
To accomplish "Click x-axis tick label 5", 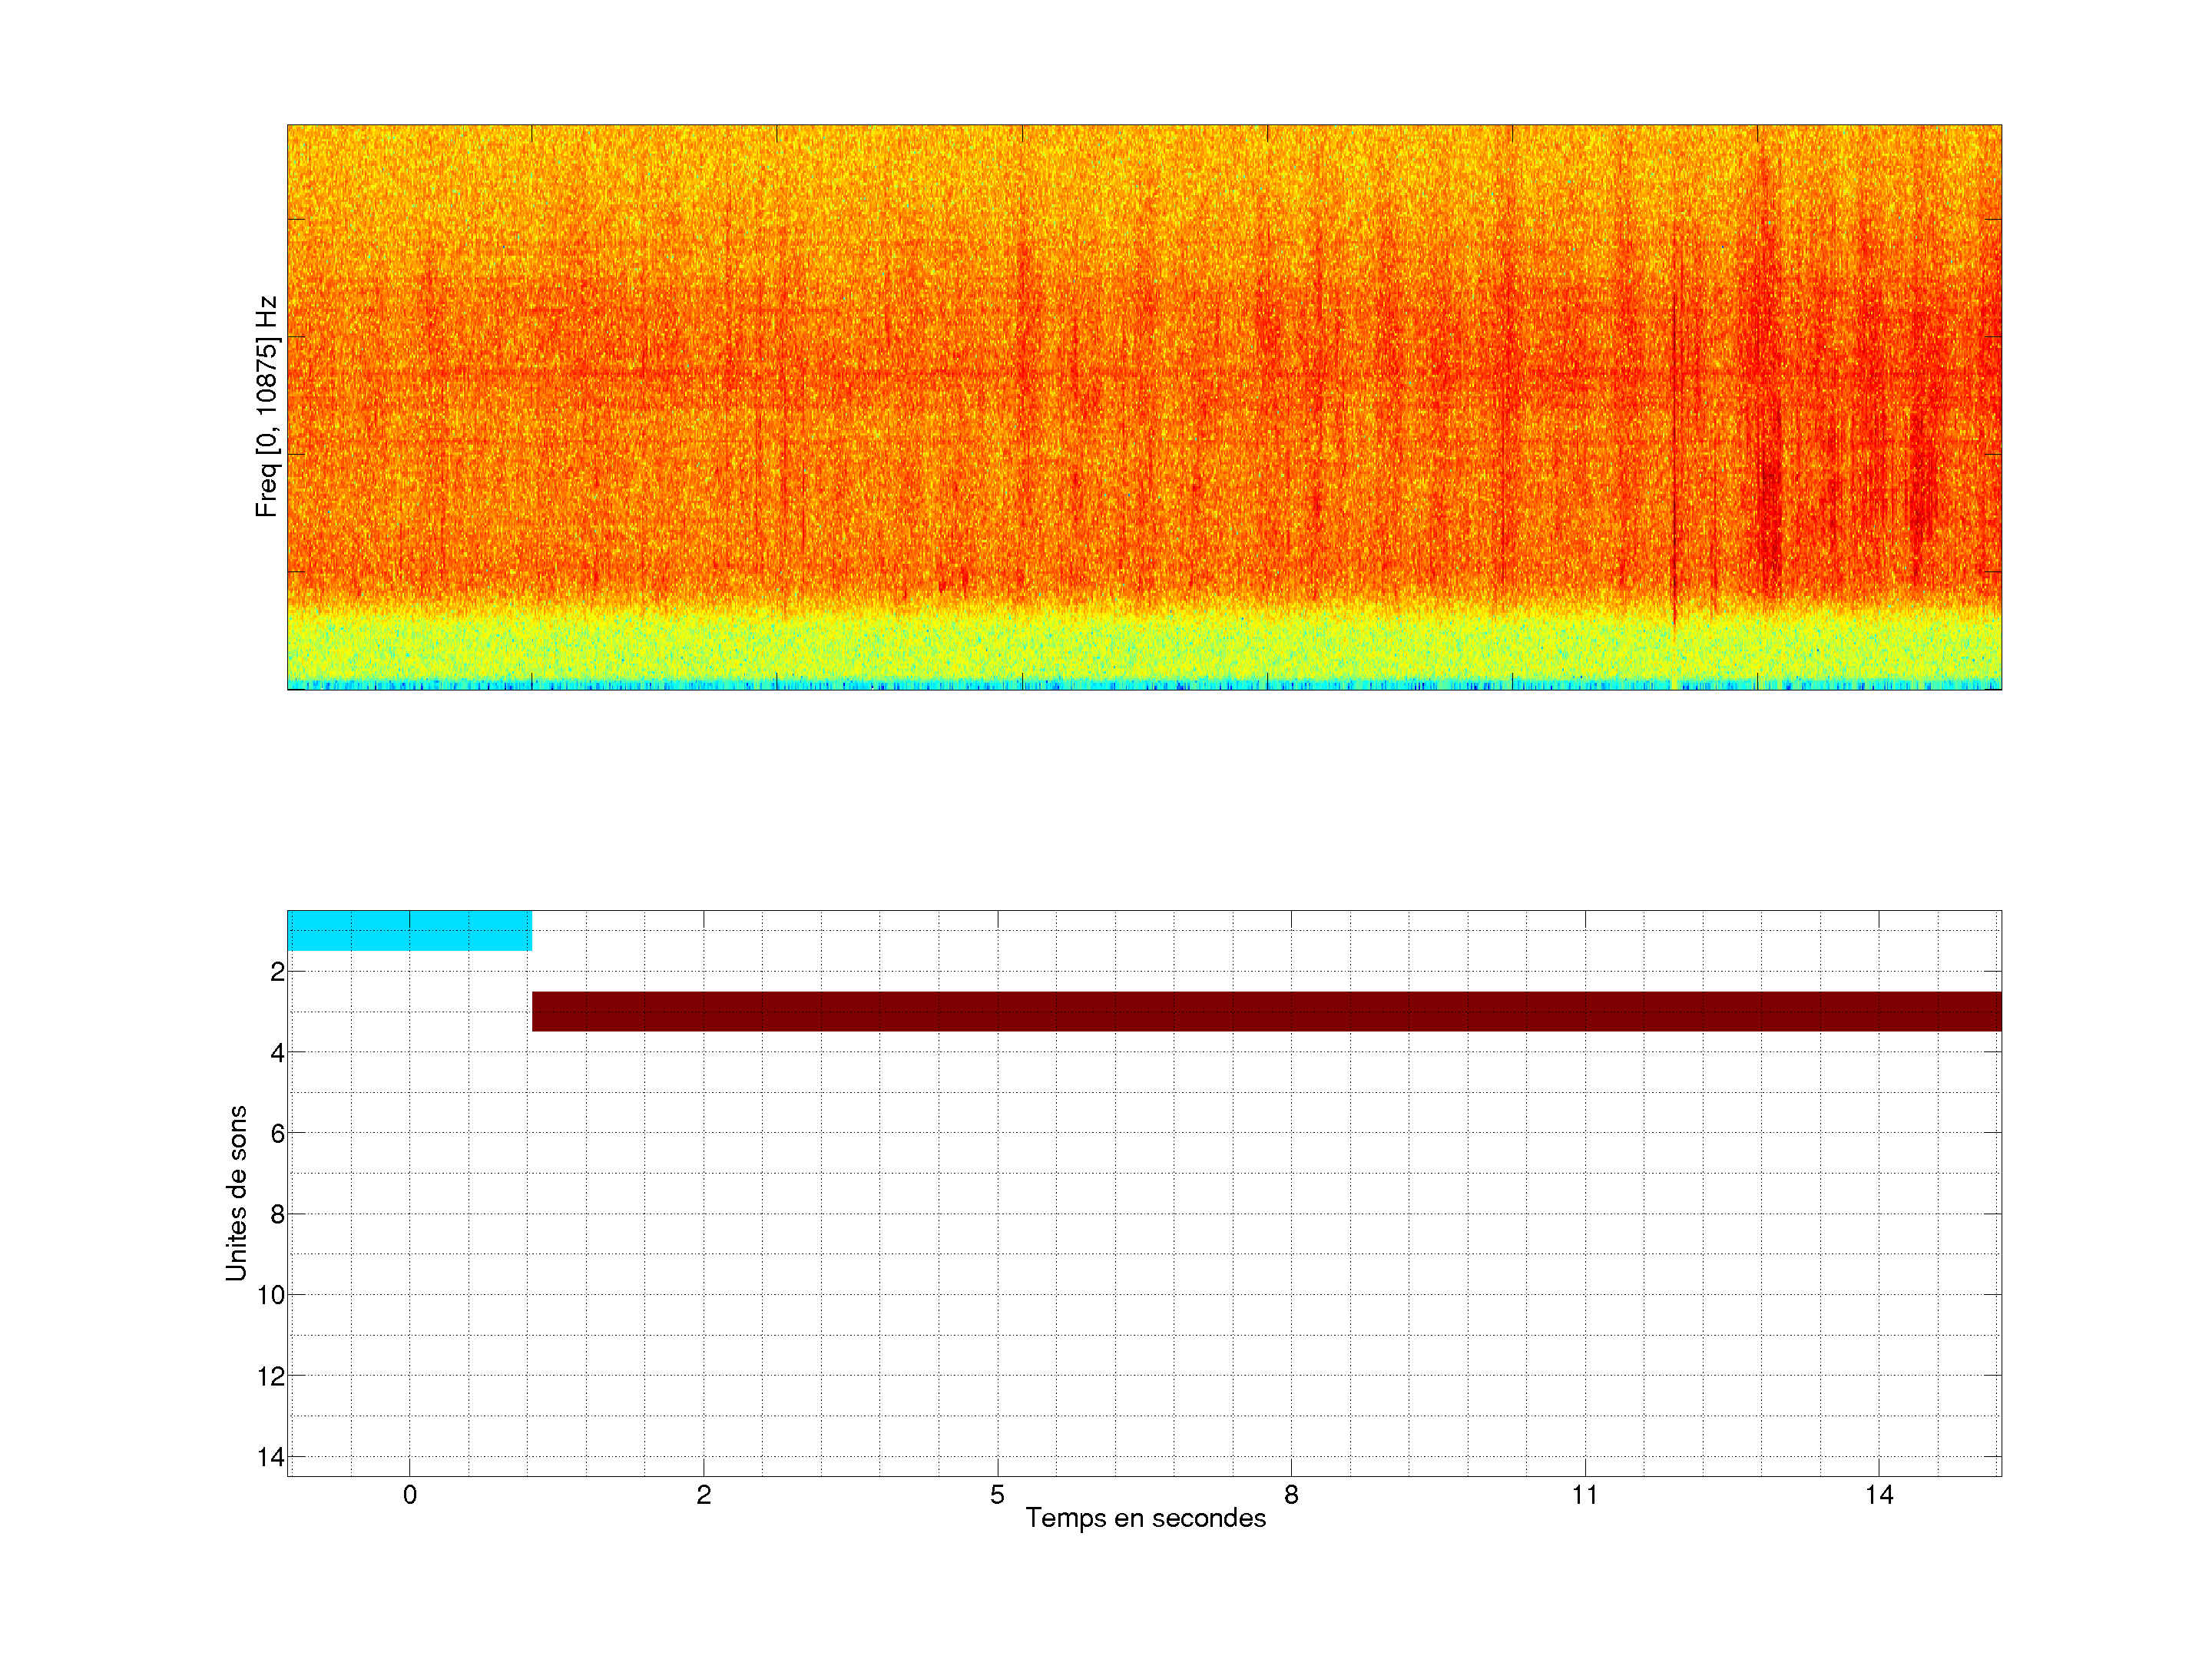I will [x=997, y=1495].
